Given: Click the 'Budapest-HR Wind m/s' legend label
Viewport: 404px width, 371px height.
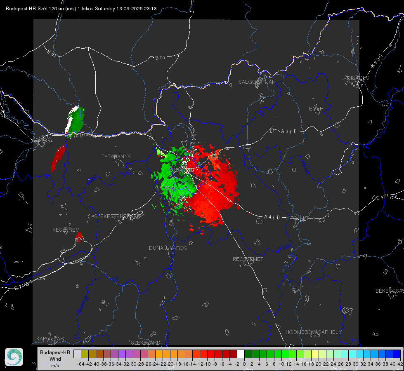Looking at the screenshot, I should click(55, 359).
